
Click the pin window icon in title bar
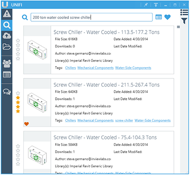[146, 5]
